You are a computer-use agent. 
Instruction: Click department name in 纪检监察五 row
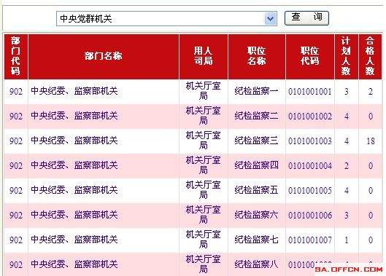74,190
